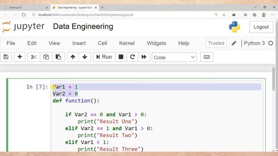Close the Data Engineering browser tab

(x=96, y=8)
